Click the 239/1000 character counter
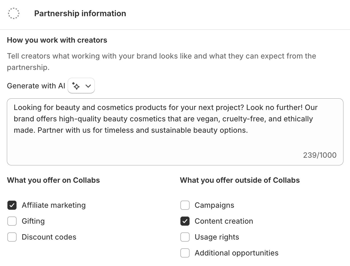This screenshot has height=266, width=350. [320, 155]
